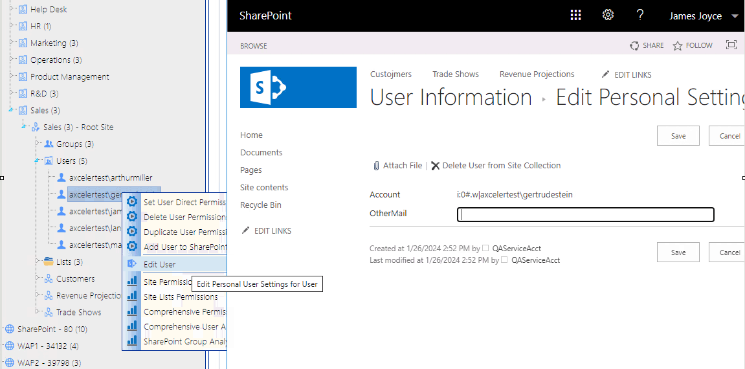
Task: Click the Attach File paperclip option
Action: click(x=397, y=166)
